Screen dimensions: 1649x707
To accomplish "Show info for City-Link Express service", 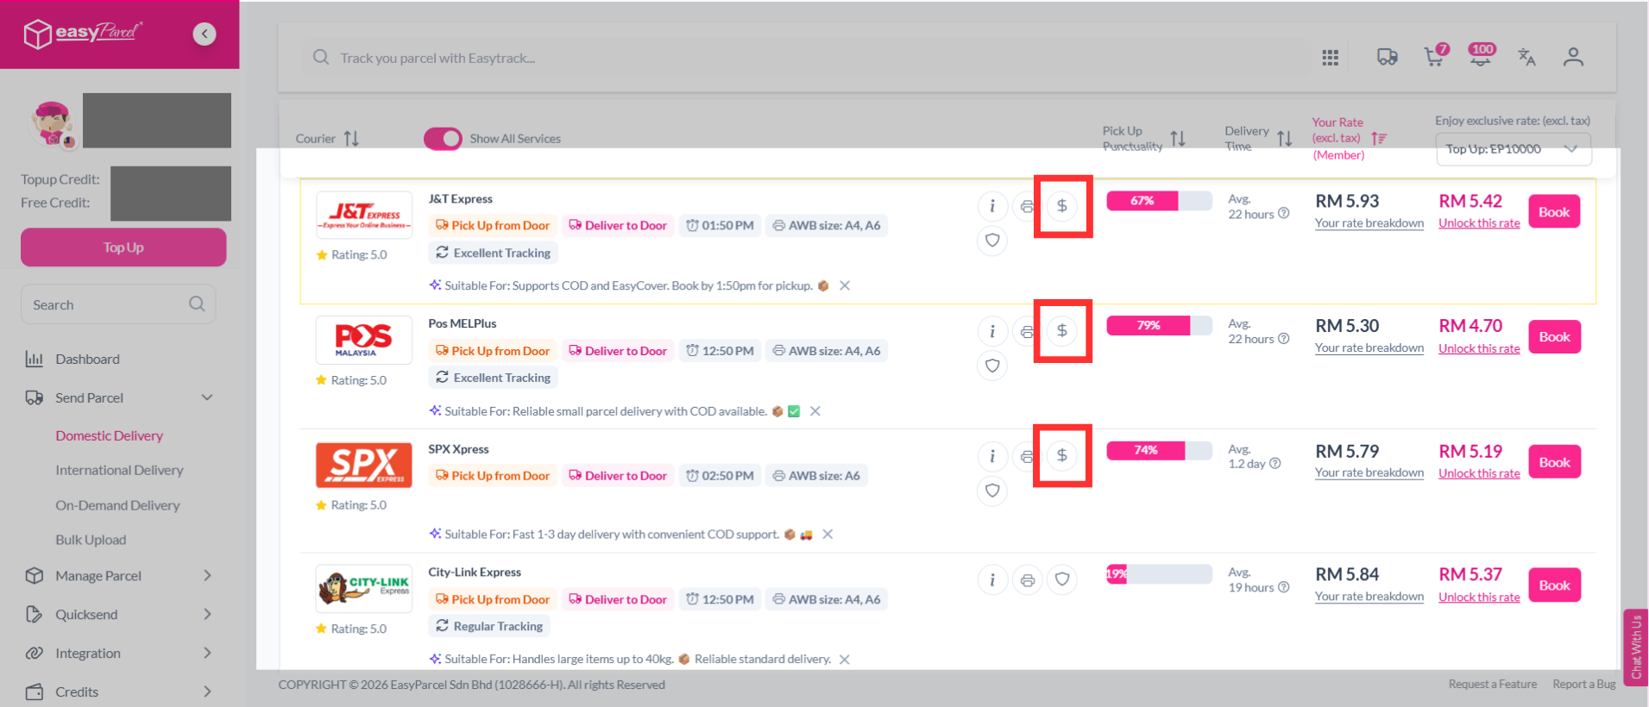I will pos(992,580).
